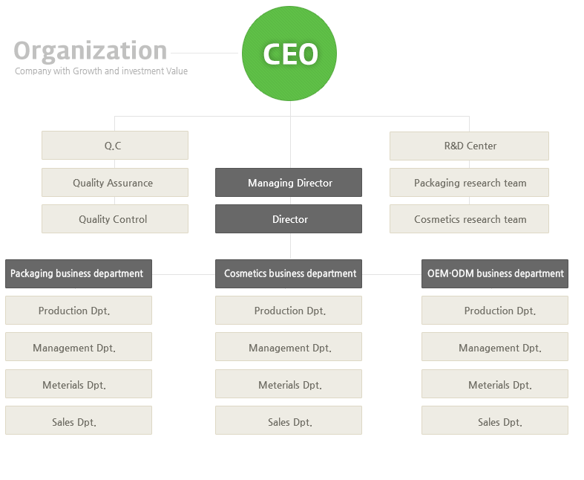Select the Director box
Image resolution: width=584 pixels, height=480 pixels.
(x=289, y=219)
